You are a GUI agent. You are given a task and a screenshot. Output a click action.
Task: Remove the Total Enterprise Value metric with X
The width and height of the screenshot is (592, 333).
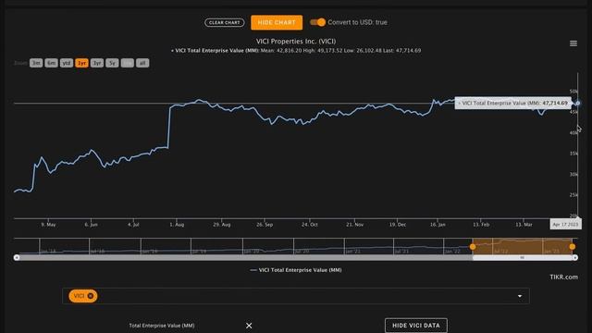(x=249, y=326)
